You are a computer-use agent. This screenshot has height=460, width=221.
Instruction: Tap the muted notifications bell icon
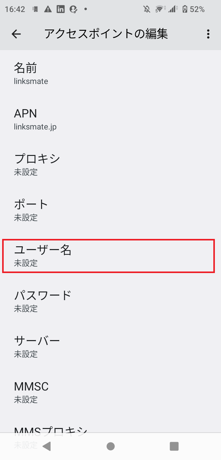[147, 9]
